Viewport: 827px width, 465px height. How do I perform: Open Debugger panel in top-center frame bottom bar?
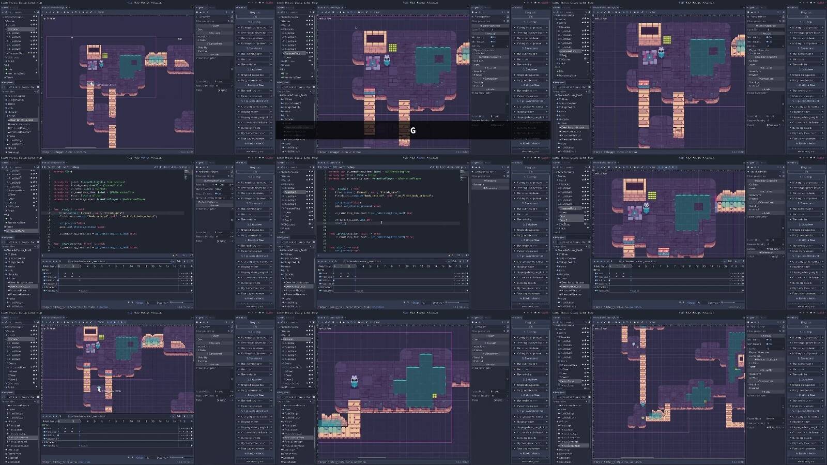pyautogui.click(x=333, y=152)
